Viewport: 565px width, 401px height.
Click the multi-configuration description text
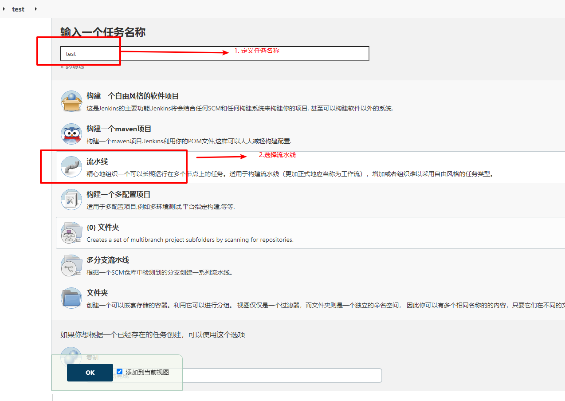(x=161, y=207)
